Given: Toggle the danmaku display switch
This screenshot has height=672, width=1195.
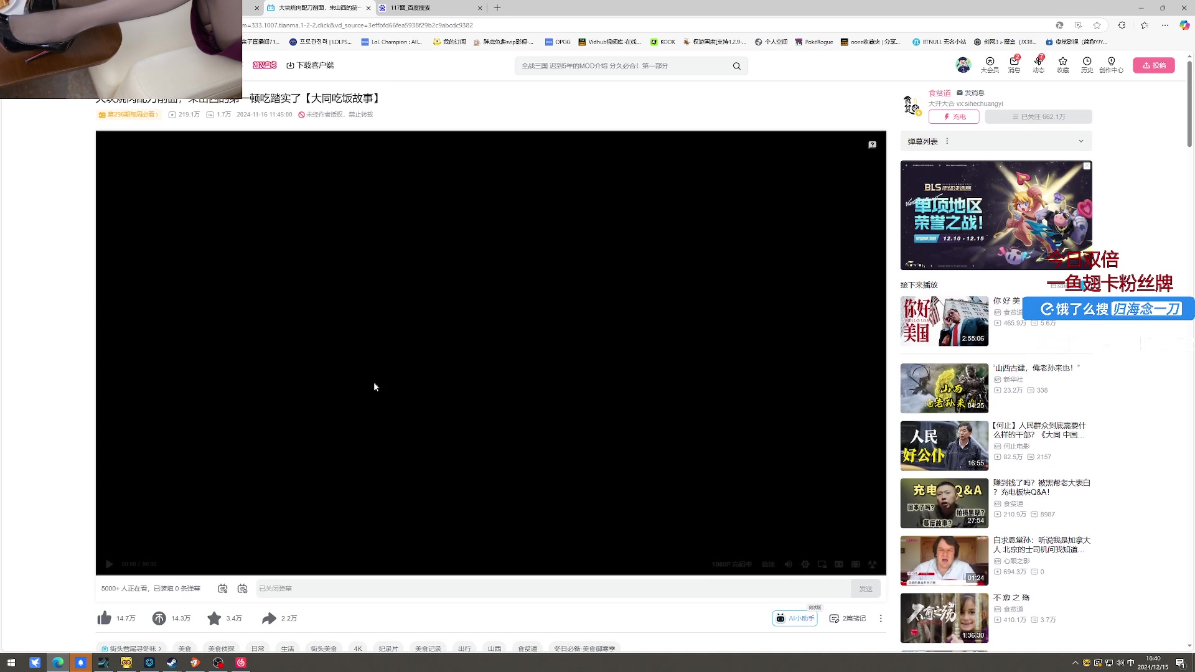Looking at the screenshot, I should pos(223,588).
